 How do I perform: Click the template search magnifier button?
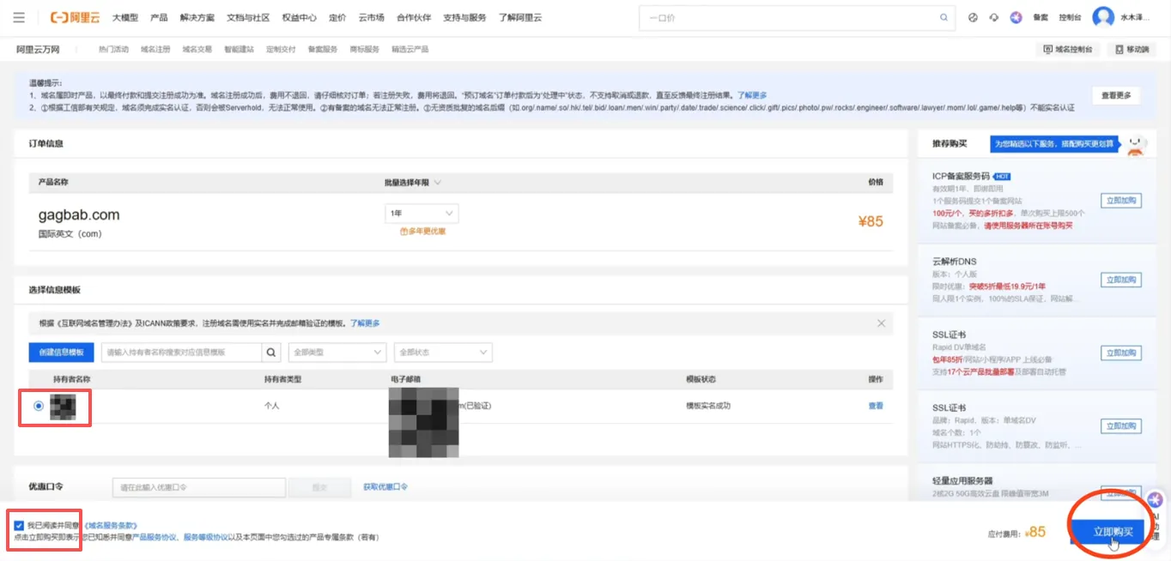(271, 352)
